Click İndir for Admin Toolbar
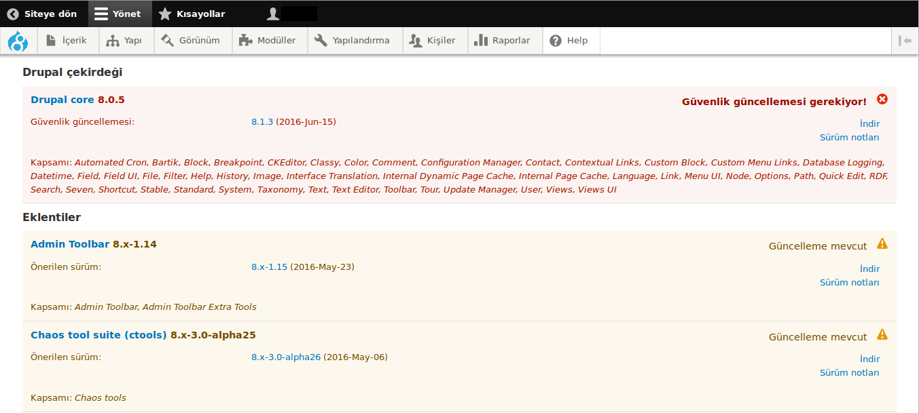The width and height of the screenshot is (919, 413). pos(869,269)
